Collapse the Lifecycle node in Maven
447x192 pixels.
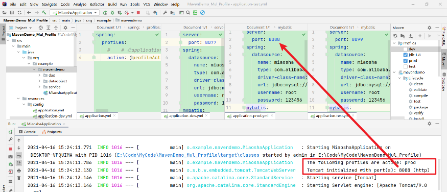pos(399,78)
